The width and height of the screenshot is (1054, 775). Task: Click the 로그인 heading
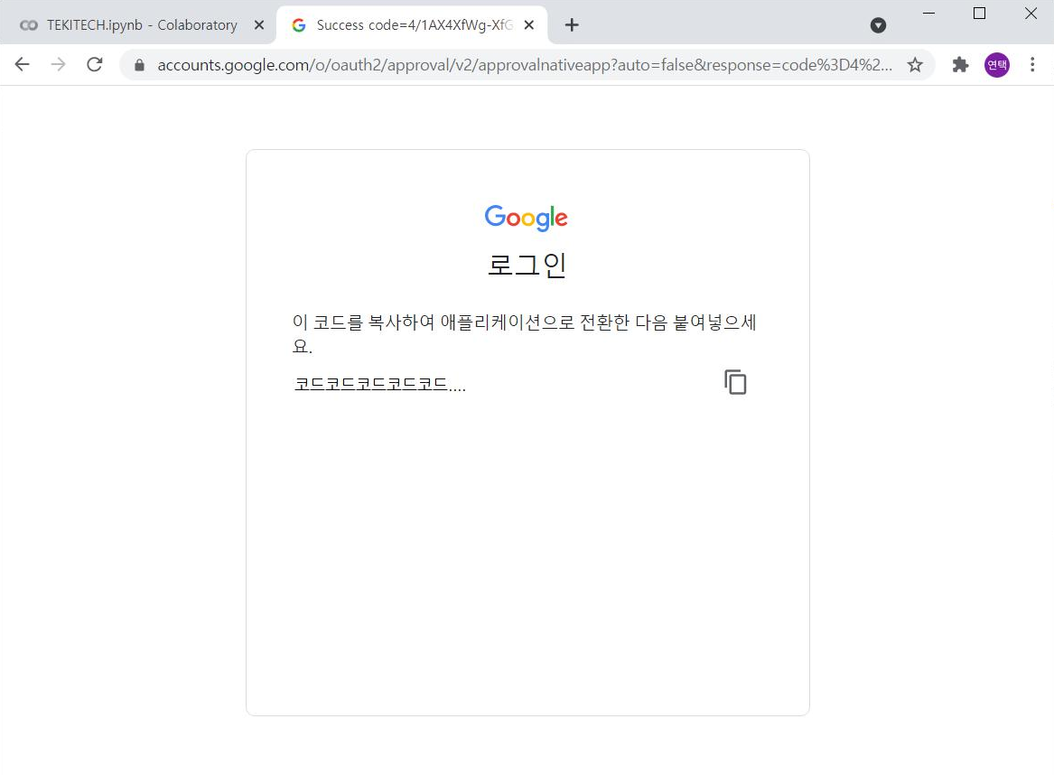[527, 265]
